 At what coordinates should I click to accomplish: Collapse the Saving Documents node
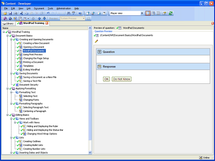[x=11, y=73]
